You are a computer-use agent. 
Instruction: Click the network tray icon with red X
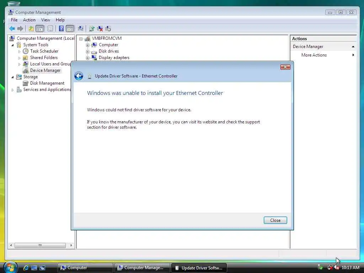click(x=330, y=267)
